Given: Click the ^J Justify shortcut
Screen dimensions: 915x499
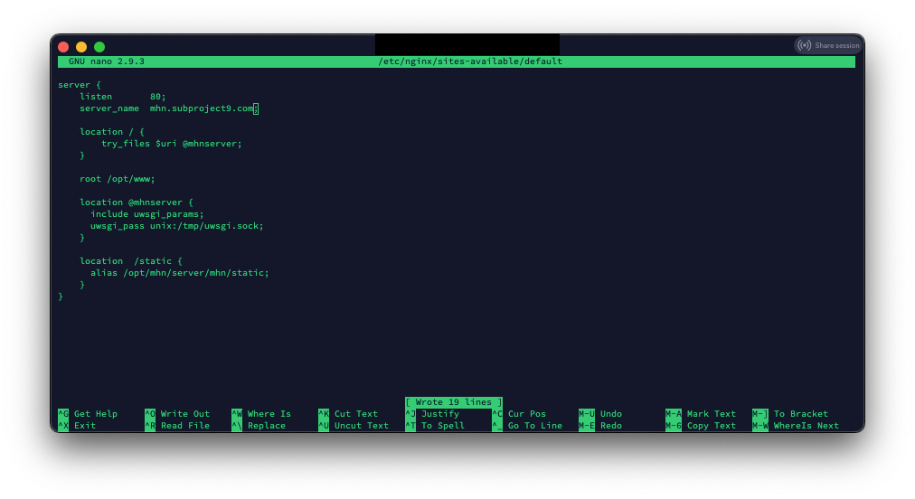Looking at the screenshot, I should coord(432,414).
